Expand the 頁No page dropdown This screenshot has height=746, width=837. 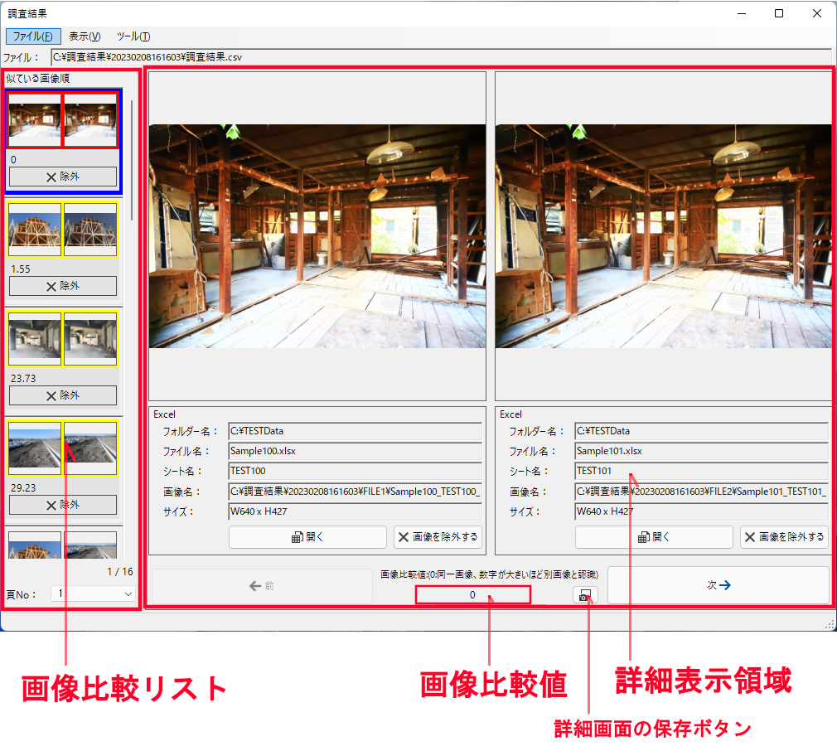tap(128, 593)
